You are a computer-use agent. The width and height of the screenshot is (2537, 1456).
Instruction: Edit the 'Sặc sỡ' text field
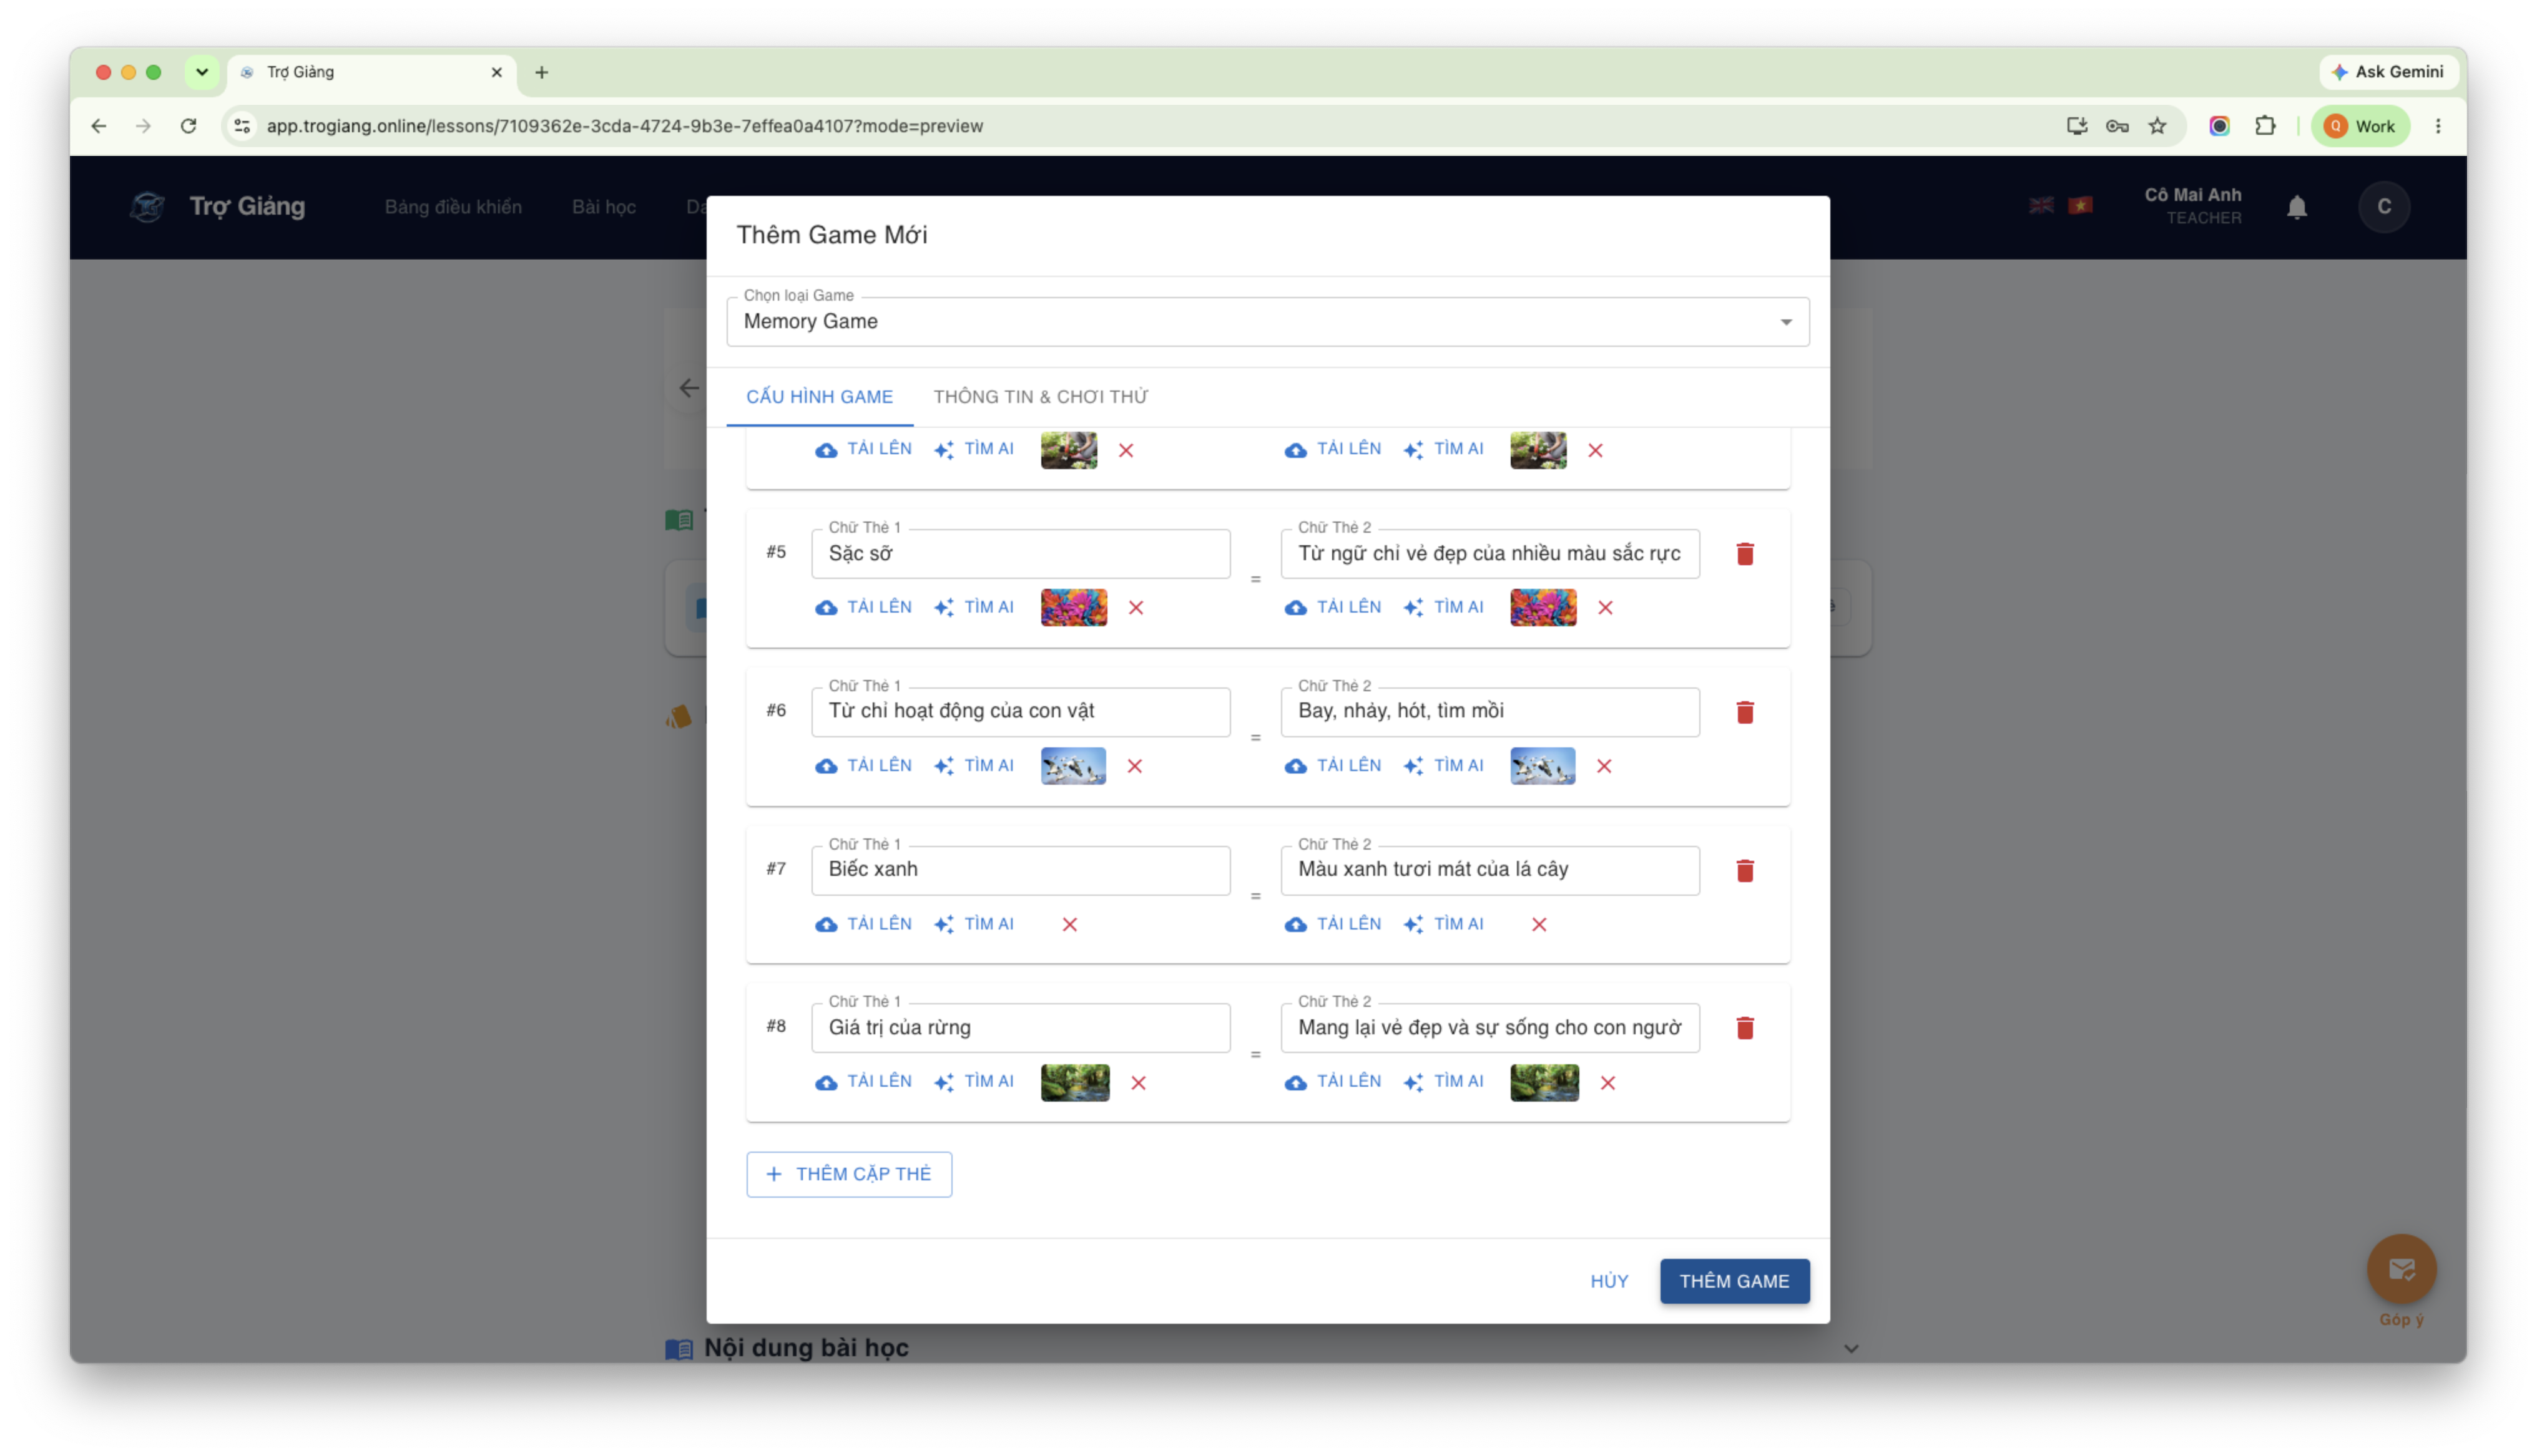[x=1021, y=554]
